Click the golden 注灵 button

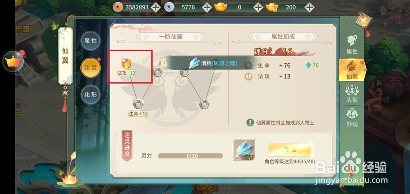tap(291, 150)
